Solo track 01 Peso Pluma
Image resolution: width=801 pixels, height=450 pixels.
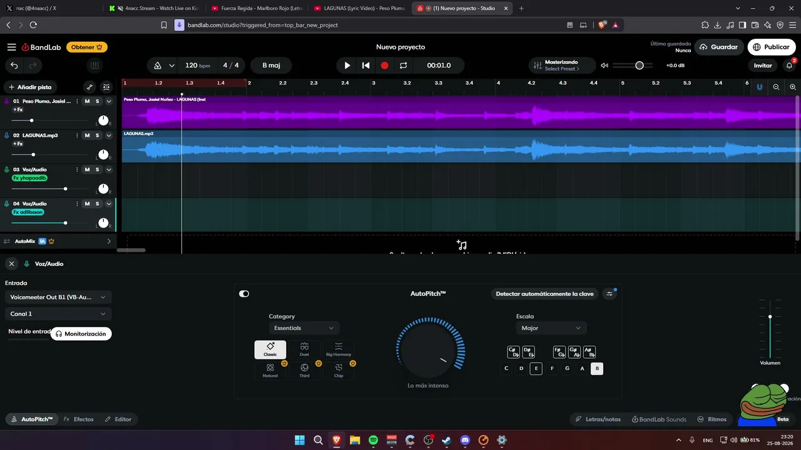(97, 101)
